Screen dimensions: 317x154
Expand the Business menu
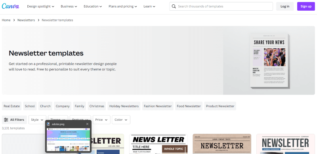tap(69, 6)
